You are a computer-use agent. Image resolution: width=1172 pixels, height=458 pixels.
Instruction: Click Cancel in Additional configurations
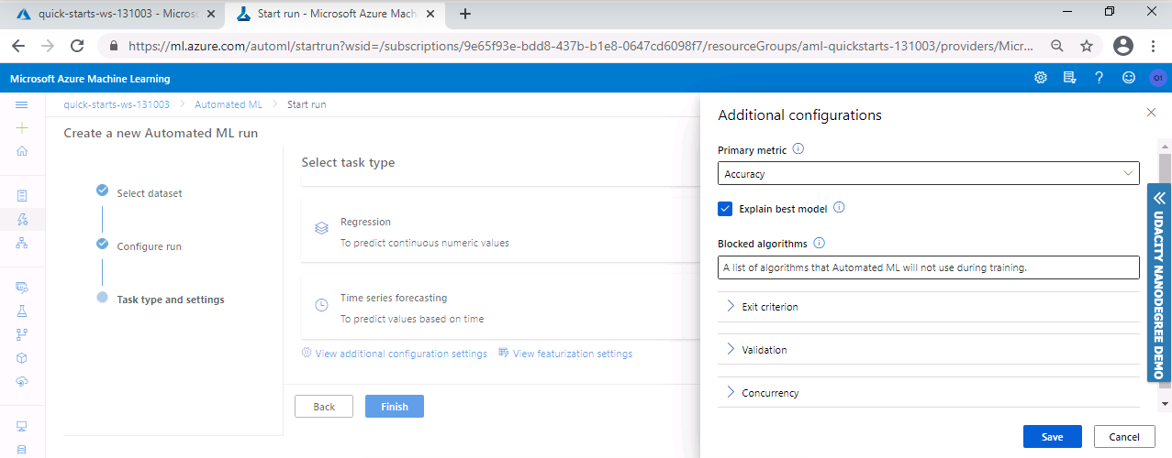tap(1124, 437)
